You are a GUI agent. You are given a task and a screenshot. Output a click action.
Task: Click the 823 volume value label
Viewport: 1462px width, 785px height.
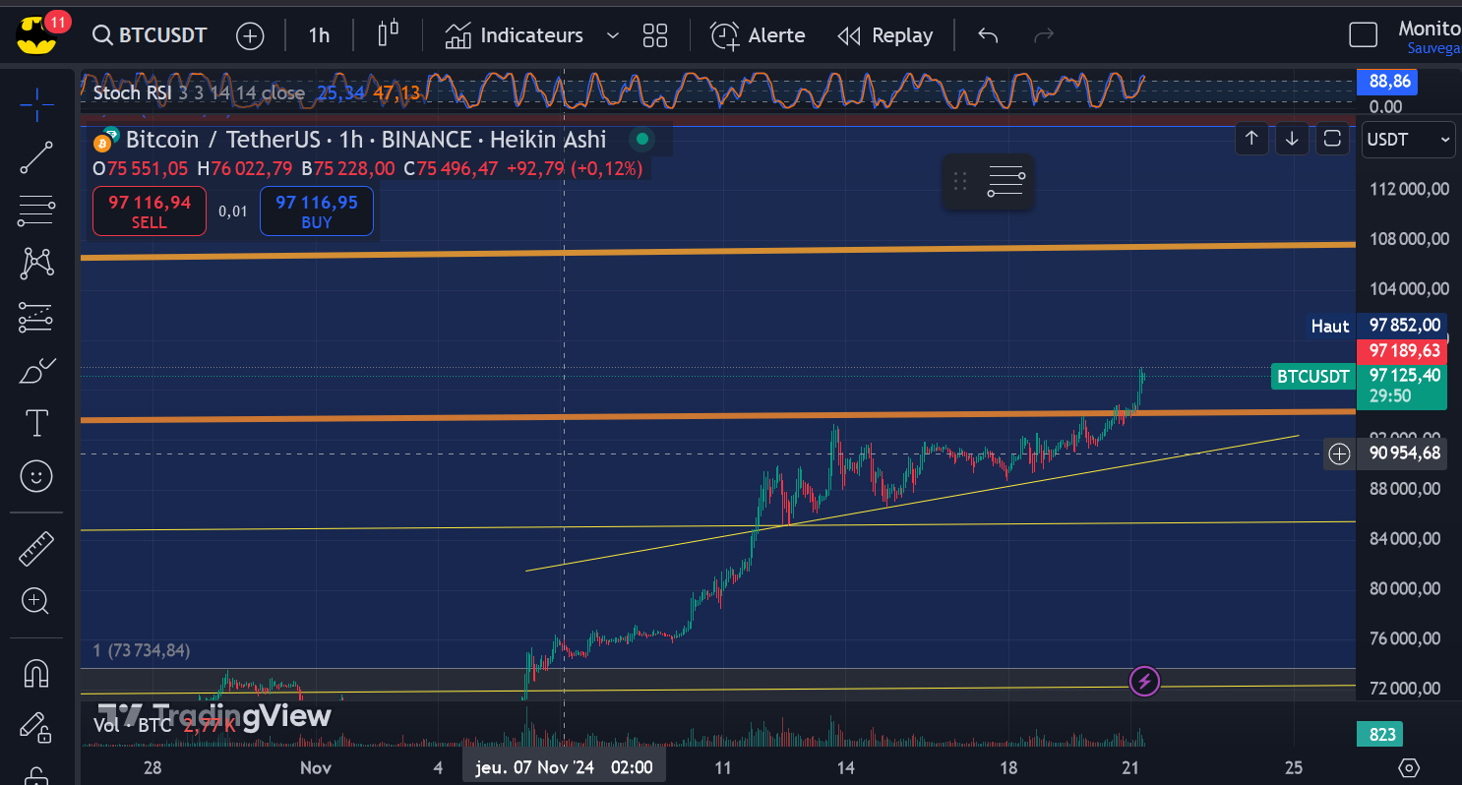(x=1382, y=734)
